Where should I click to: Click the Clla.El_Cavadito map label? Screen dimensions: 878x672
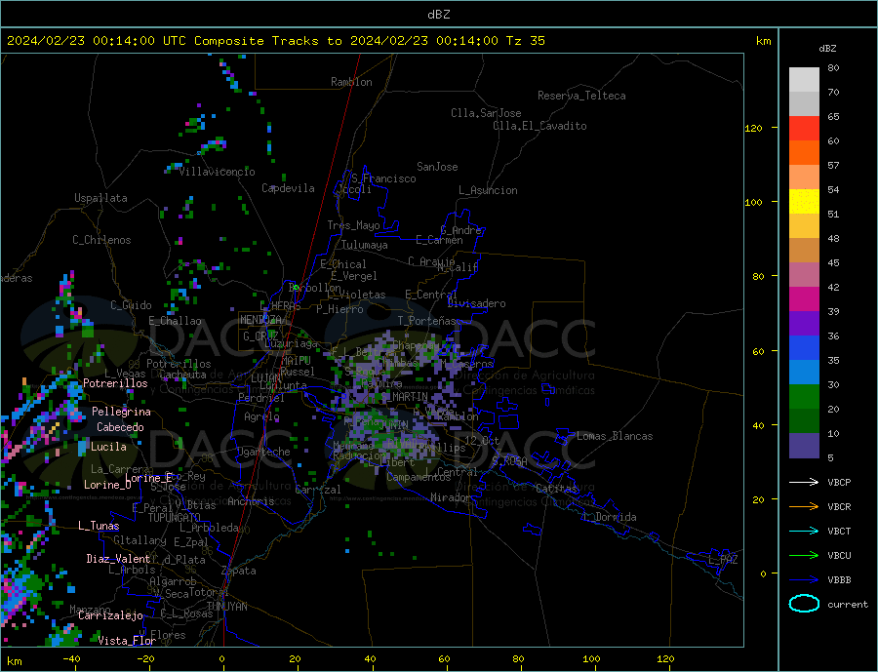click(x=539, y=126)
